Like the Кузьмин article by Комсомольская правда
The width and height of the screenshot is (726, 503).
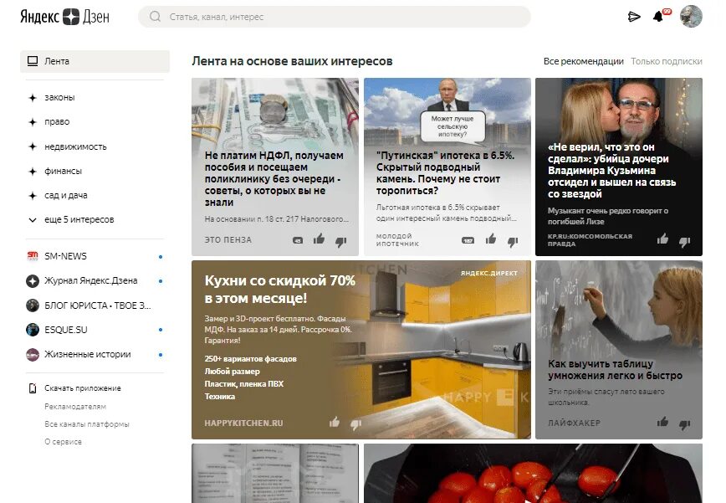click(662, 239)
